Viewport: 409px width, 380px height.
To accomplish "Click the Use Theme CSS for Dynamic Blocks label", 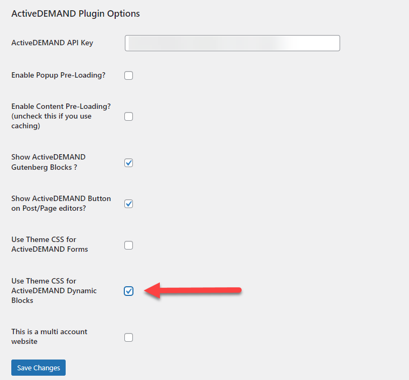I will click(x=54, y=291).
